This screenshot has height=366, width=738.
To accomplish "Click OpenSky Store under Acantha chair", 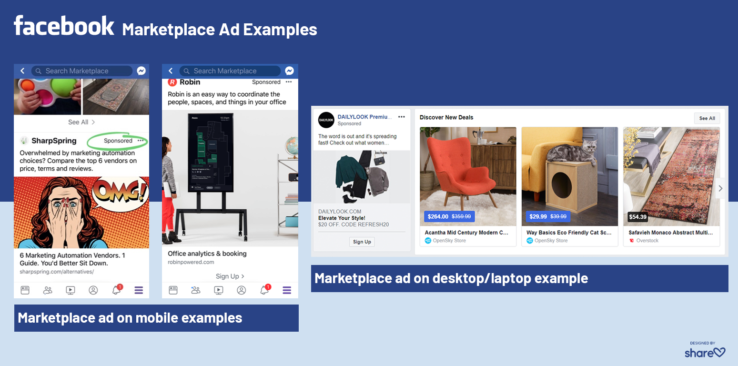I will pos(449,241).
